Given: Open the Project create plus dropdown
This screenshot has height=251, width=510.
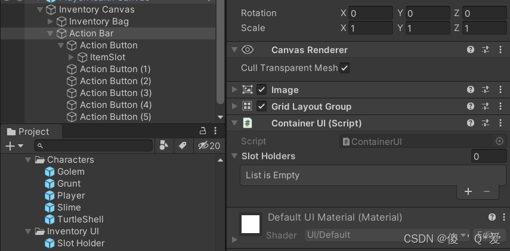Looking at the screenshot, I should [14, 146].
